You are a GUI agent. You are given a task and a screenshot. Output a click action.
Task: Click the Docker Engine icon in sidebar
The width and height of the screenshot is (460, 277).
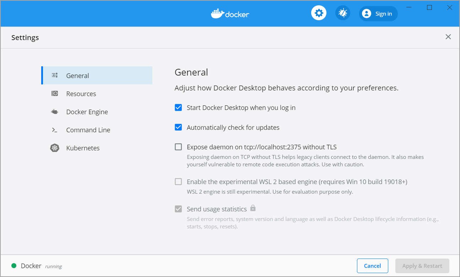pyautogui.click(x=55, y=112)
